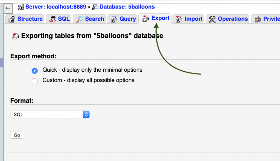Open the Format dropdown showing SQL

coord(50,114)
